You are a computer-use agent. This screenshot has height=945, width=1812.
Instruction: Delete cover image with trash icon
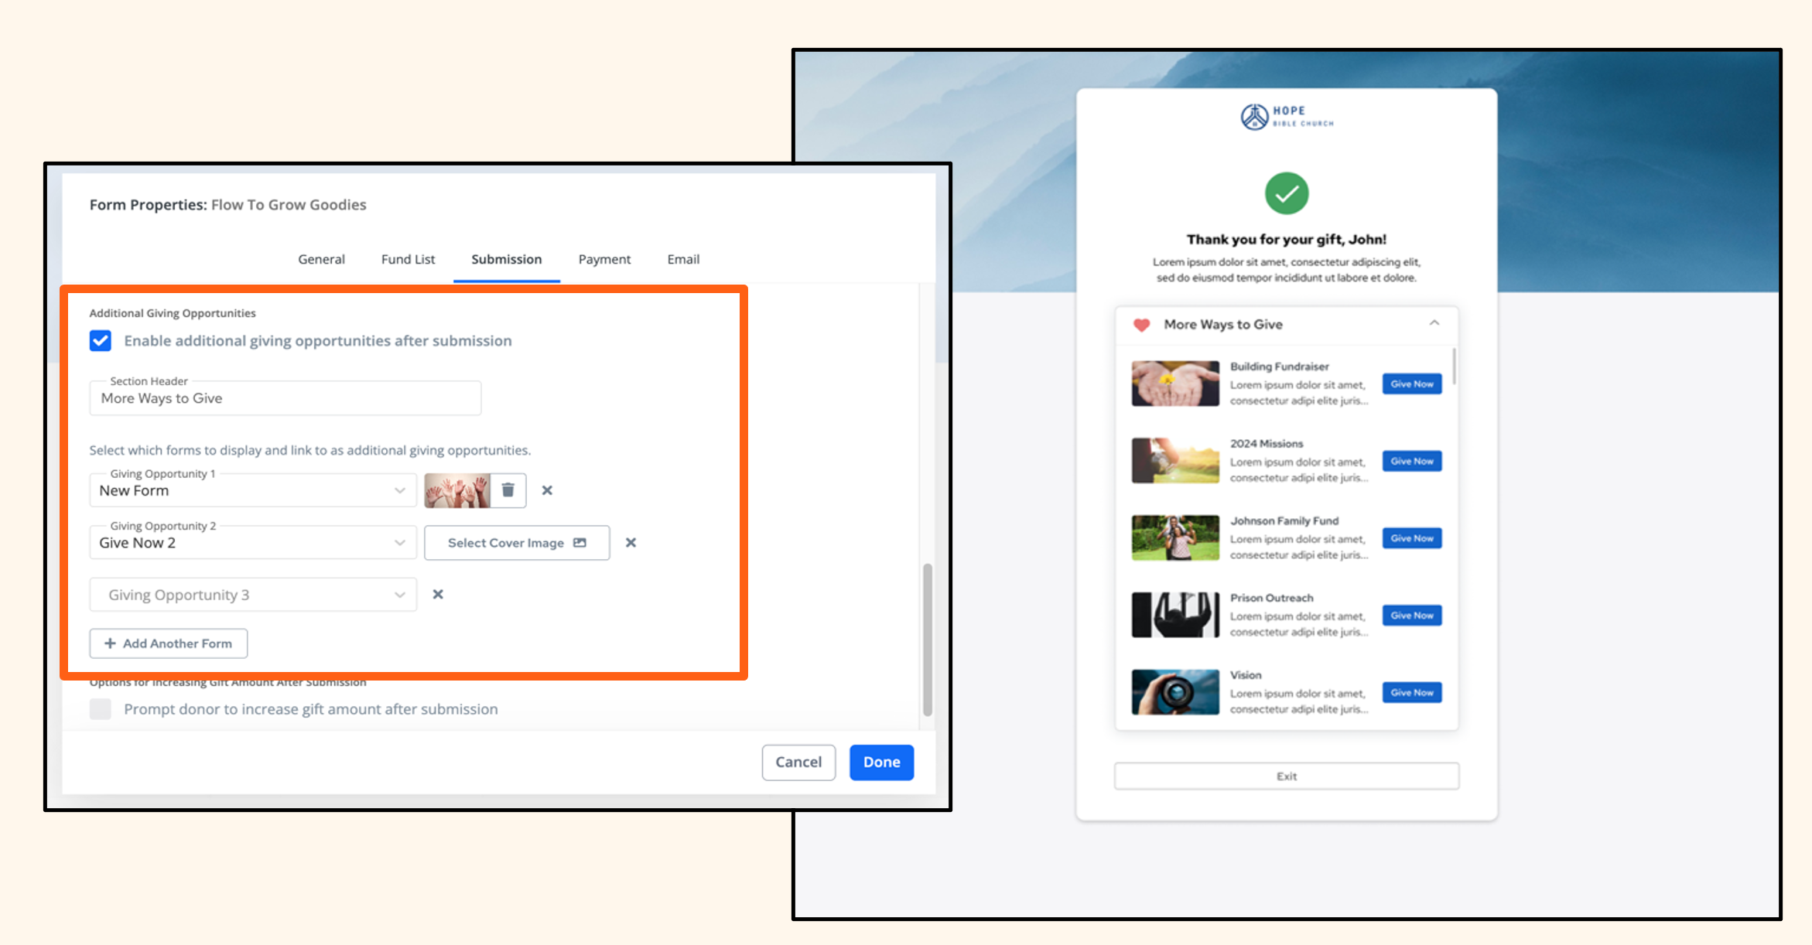click(x=508, y=490)
